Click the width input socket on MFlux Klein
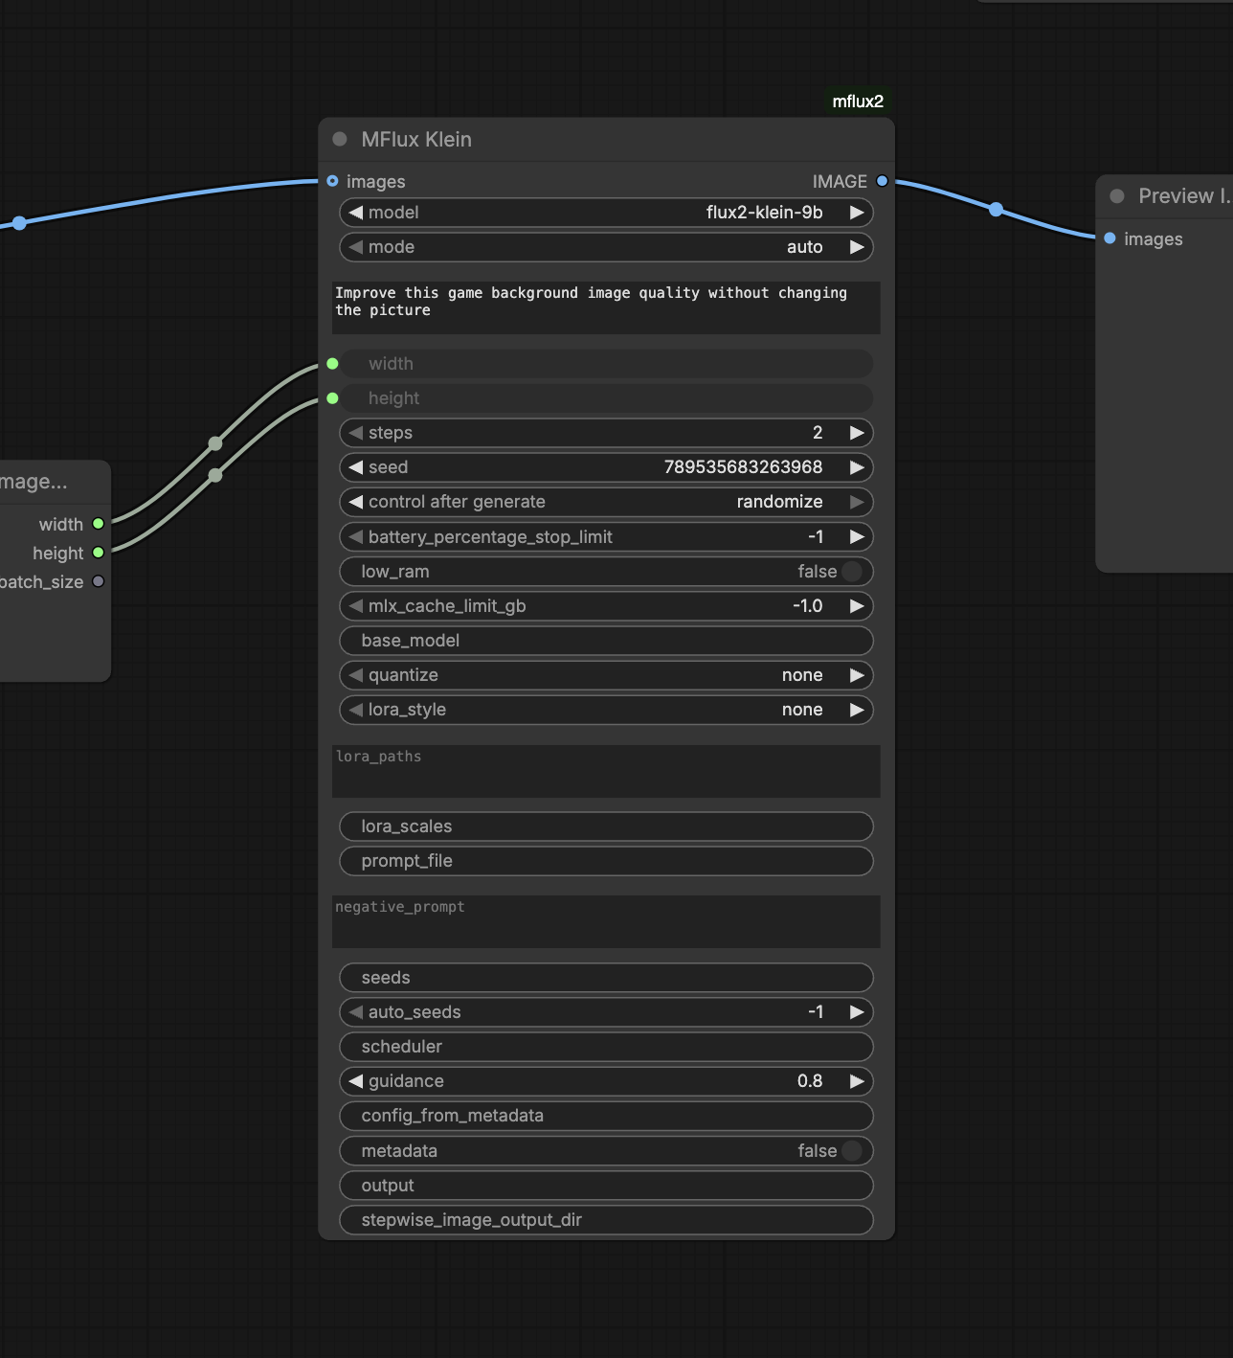The image size is (1233, 1358). click(x=332, y=364)
